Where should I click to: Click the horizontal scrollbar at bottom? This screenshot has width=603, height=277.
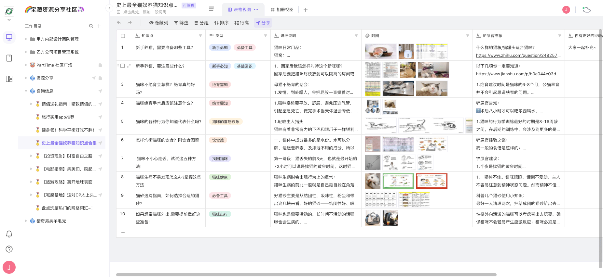click(306, 275)
